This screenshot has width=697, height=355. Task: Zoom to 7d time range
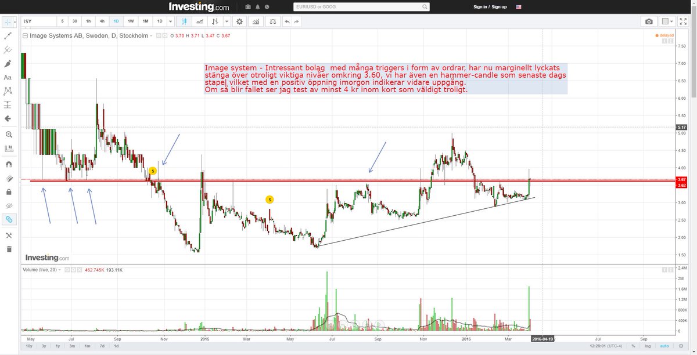coord(102,346)
